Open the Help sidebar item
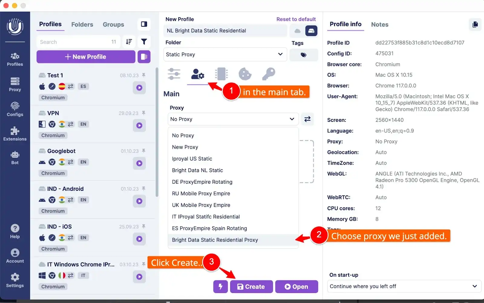The height and width of the screenshot is (303, 484). coord(15,232)
